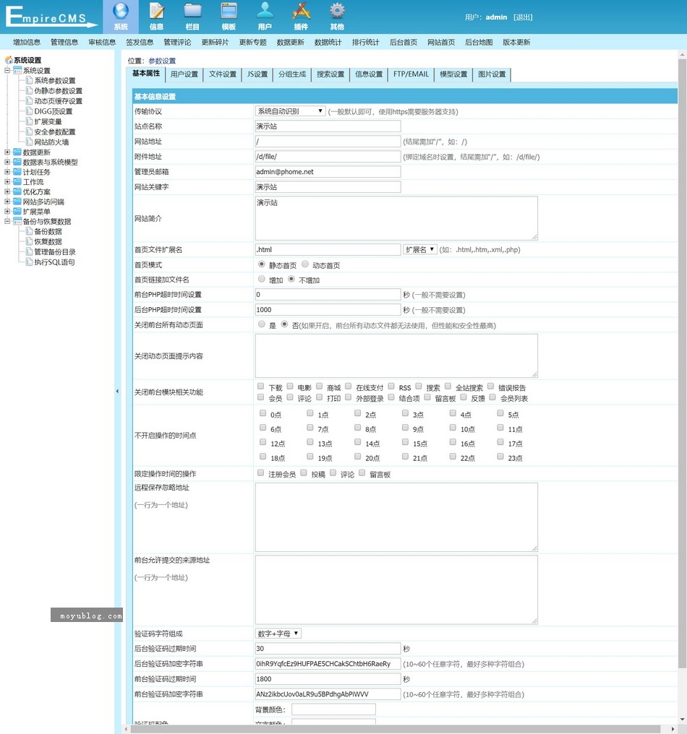Click page icon beside 执行SQL语句
687x734 pixels.
[29, 262]
